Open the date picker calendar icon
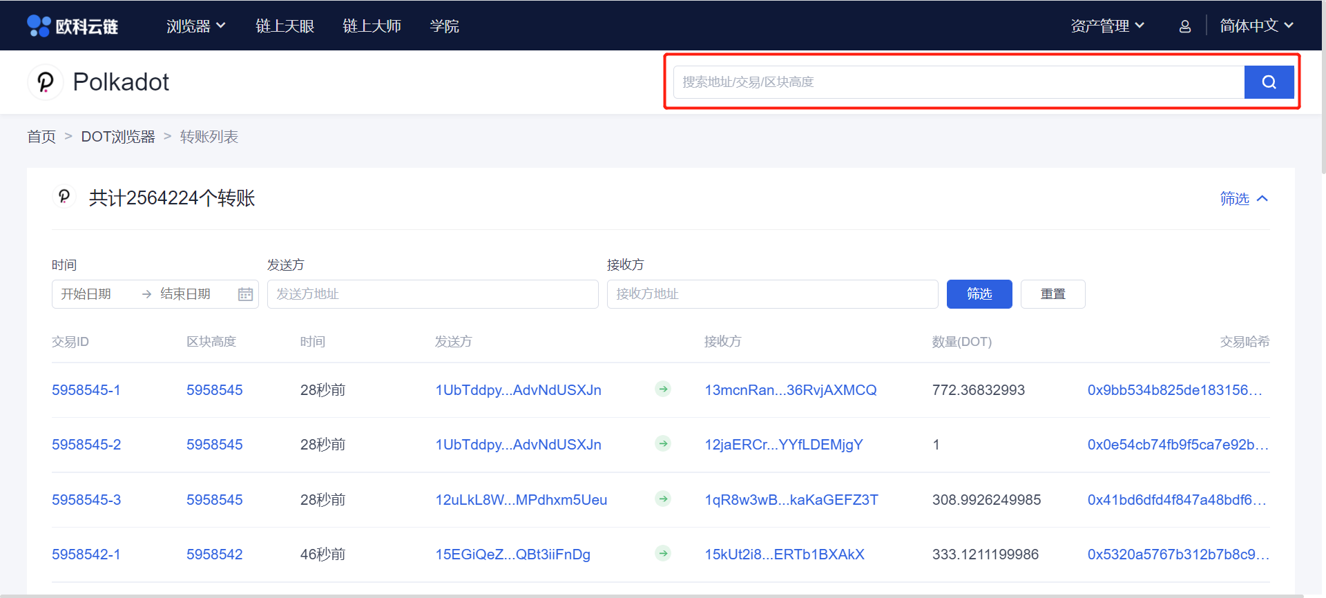Image resolution: width=1326 pixels, height=598 pixels. click(x=245, y=294)
